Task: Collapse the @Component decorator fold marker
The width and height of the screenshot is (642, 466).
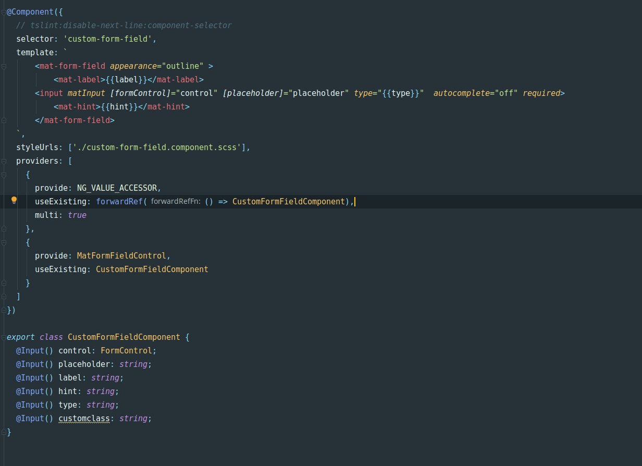Action: pos(4,12)
